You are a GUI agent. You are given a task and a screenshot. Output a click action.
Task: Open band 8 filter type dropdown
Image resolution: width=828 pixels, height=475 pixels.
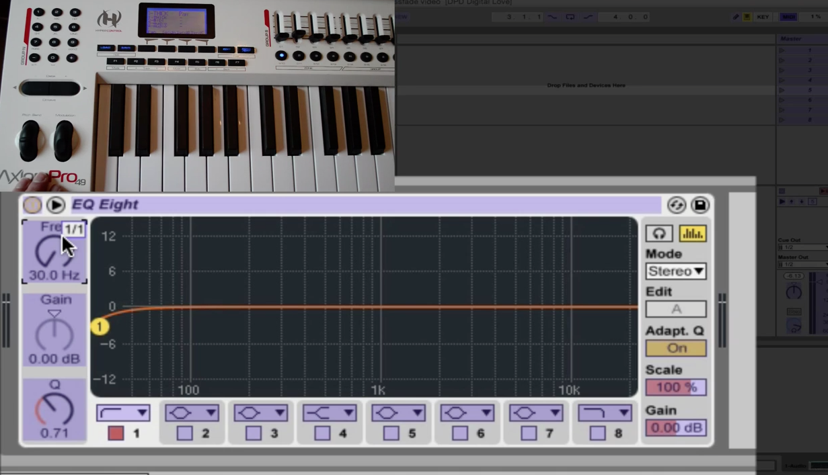click(x=604, y=413)
